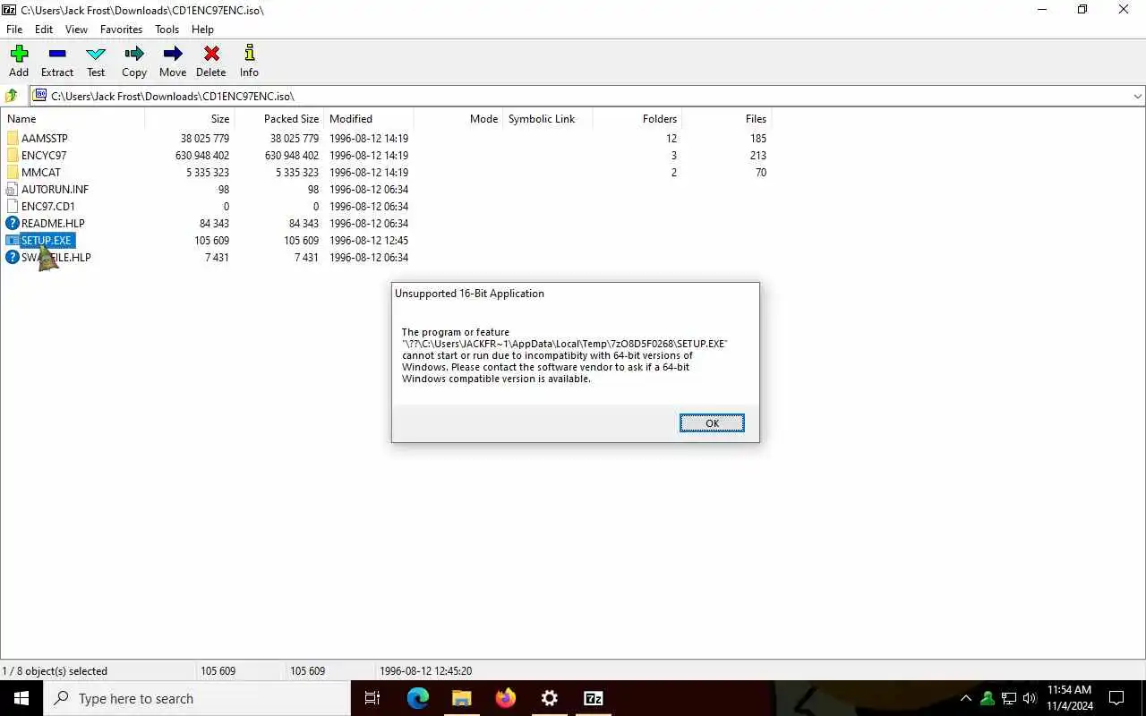This screenshot has width=1146, height=716.
Task: Open the Help menu
Action: click(x=202, y=30)
